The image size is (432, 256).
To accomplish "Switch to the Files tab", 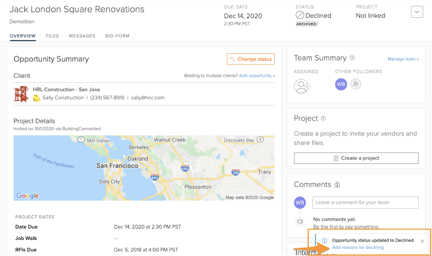I will (x=52, y=36).
